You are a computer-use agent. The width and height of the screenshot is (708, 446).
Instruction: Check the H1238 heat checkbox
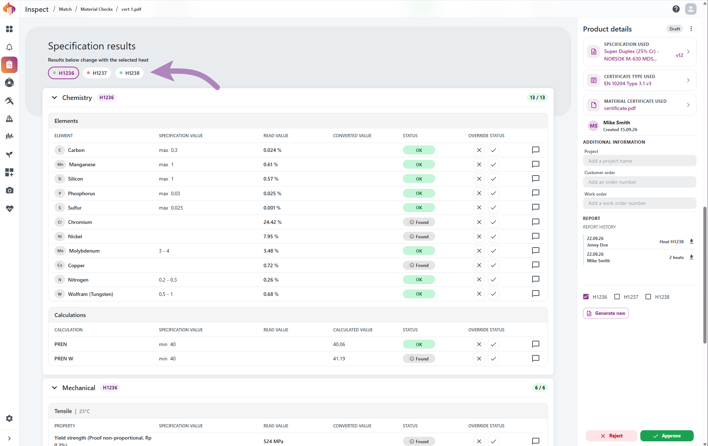click(648, 297)
